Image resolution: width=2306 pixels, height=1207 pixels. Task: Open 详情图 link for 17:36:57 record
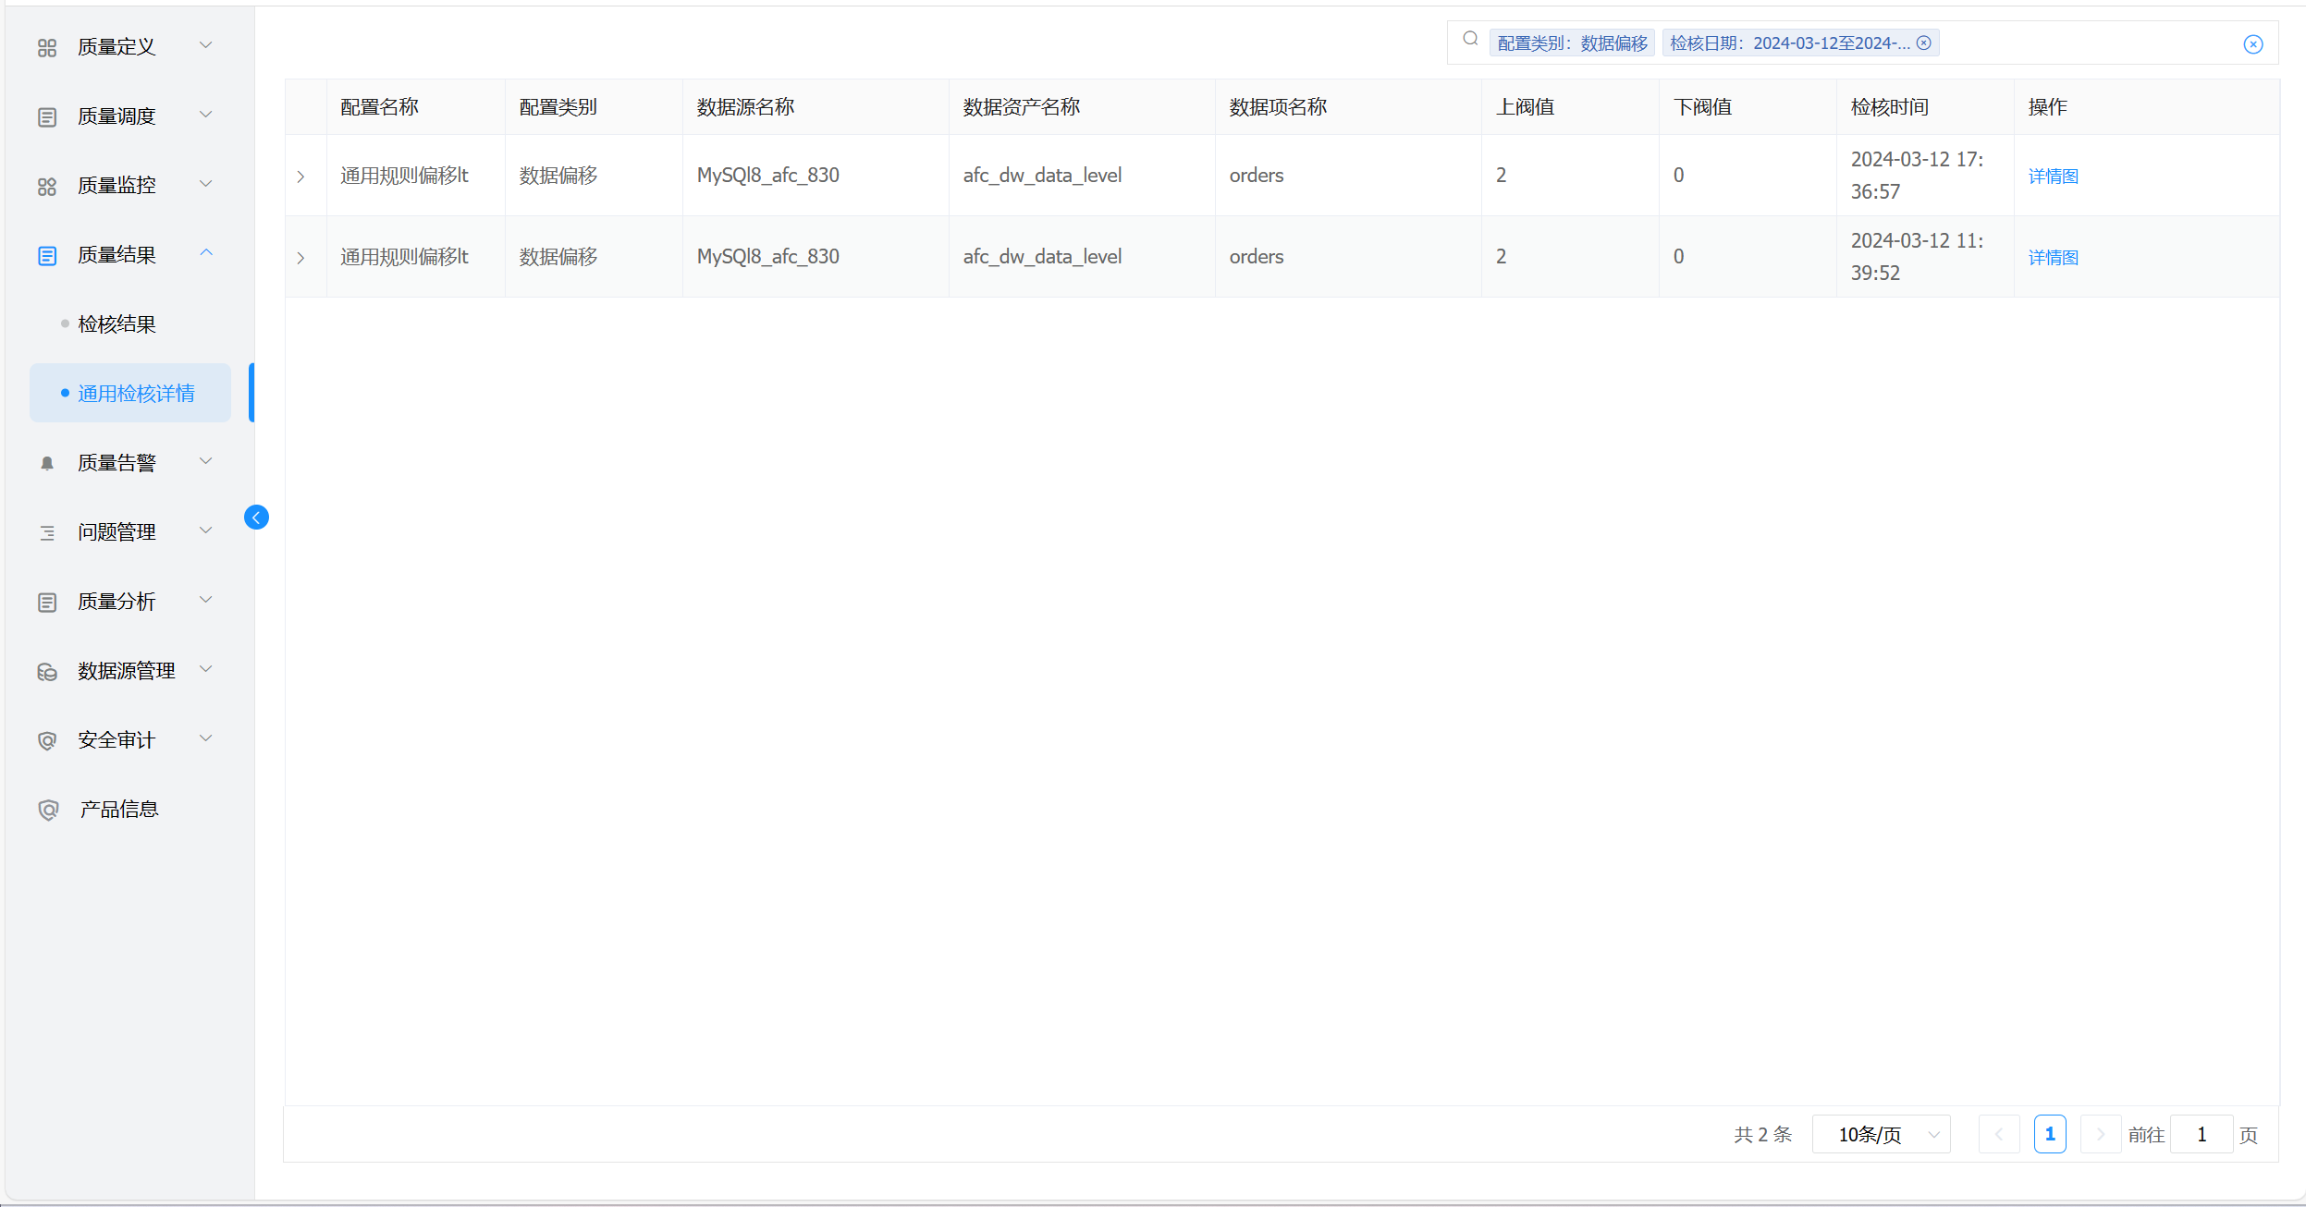point(2053,177)
